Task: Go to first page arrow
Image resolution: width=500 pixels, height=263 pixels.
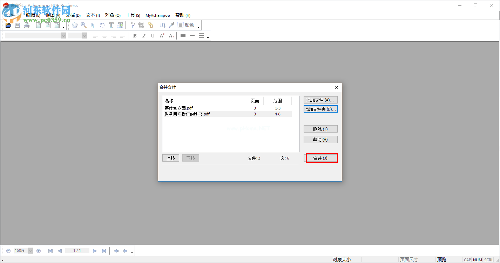Action: 50,251
